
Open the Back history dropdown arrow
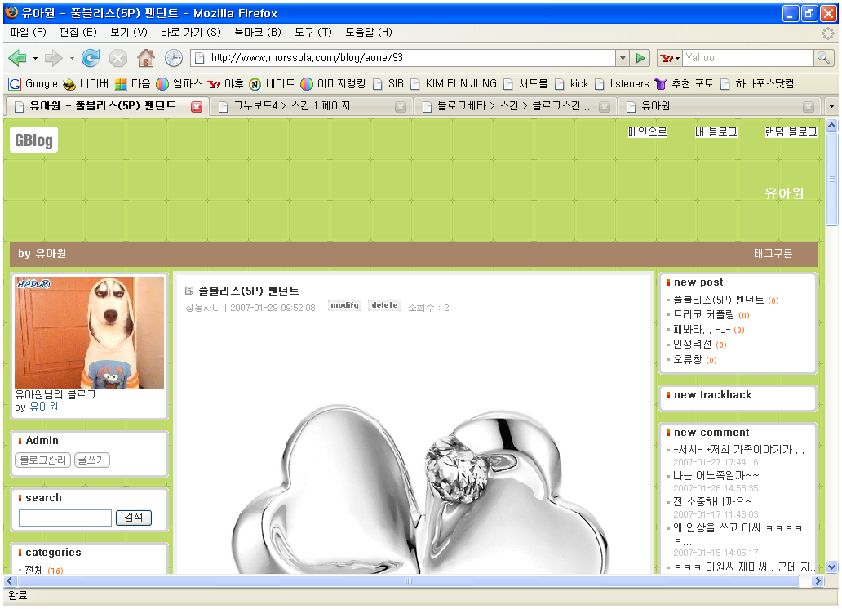(x=35, y=58)
